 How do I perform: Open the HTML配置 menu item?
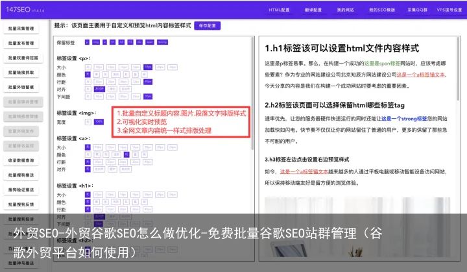(x=279, y=10)
